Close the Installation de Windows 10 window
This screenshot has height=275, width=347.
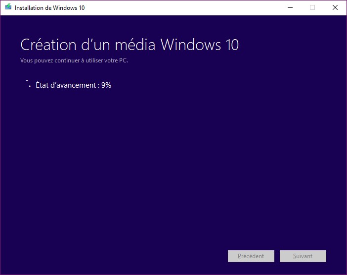point(335,7)
